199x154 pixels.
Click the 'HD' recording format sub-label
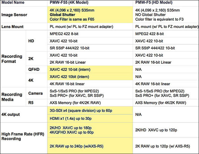[31, 41]
